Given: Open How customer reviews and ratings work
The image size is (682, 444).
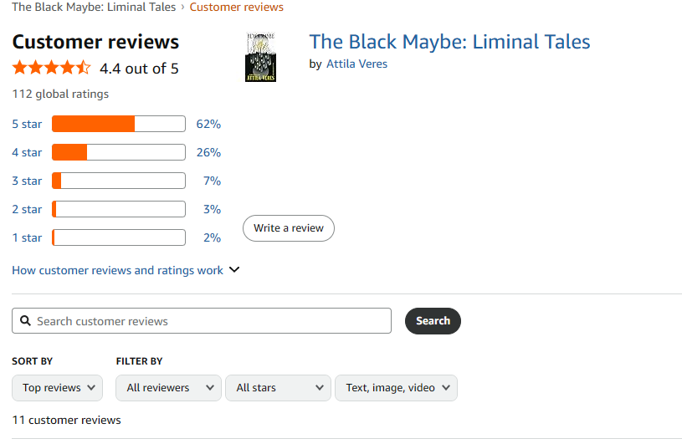Looking at the screenshot, I should 117,270.
